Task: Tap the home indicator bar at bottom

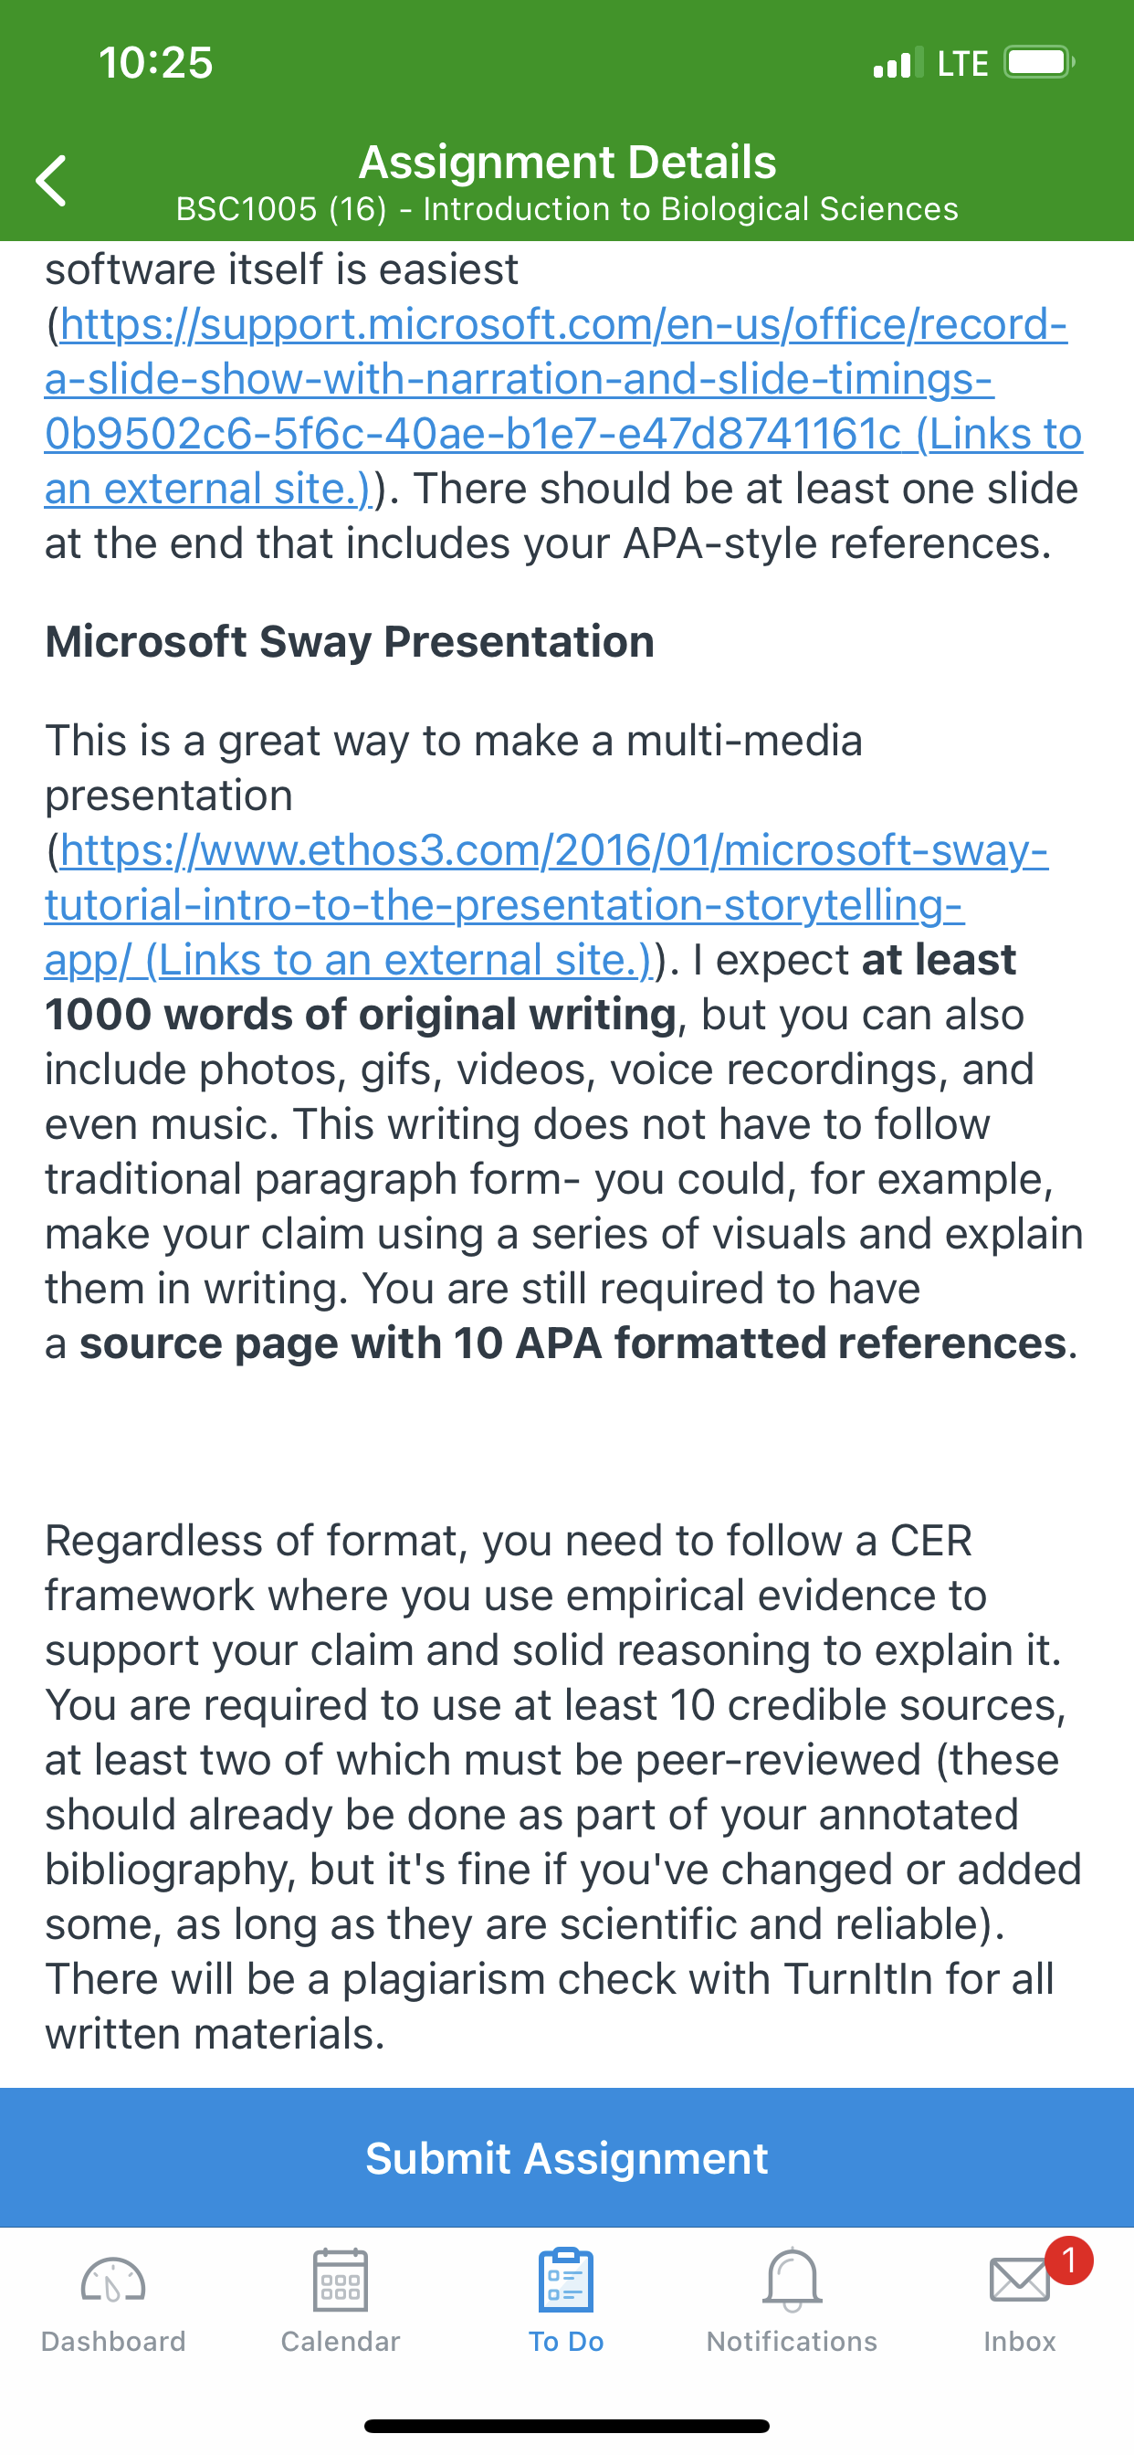Action: 567,2426
